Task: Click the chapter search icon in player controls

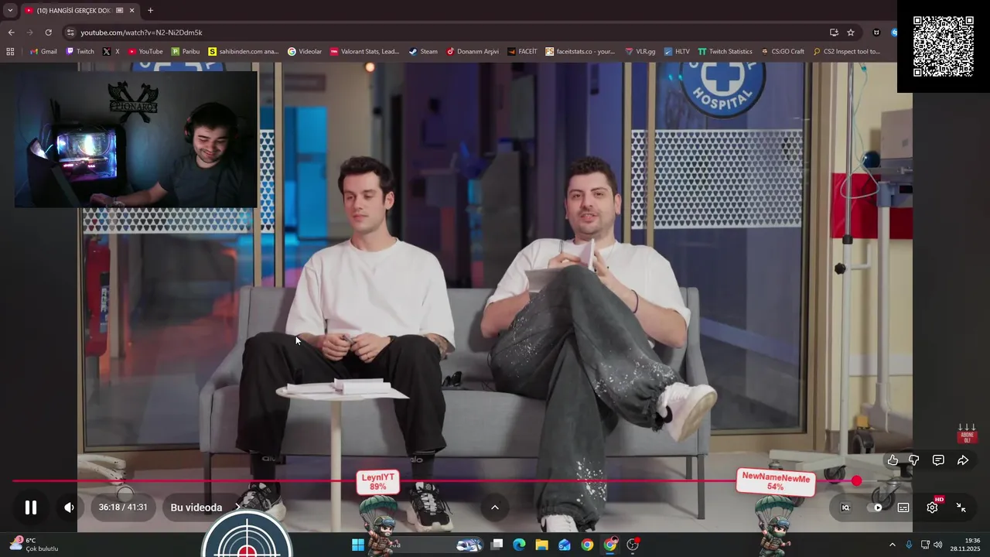Action: [x=845, y=507]
